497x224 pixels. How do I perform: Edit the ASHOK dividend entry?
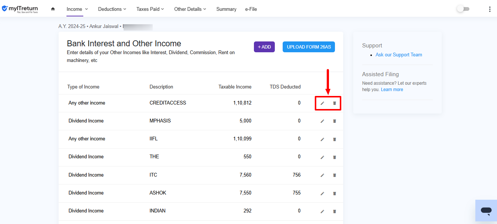pos(322,193)
